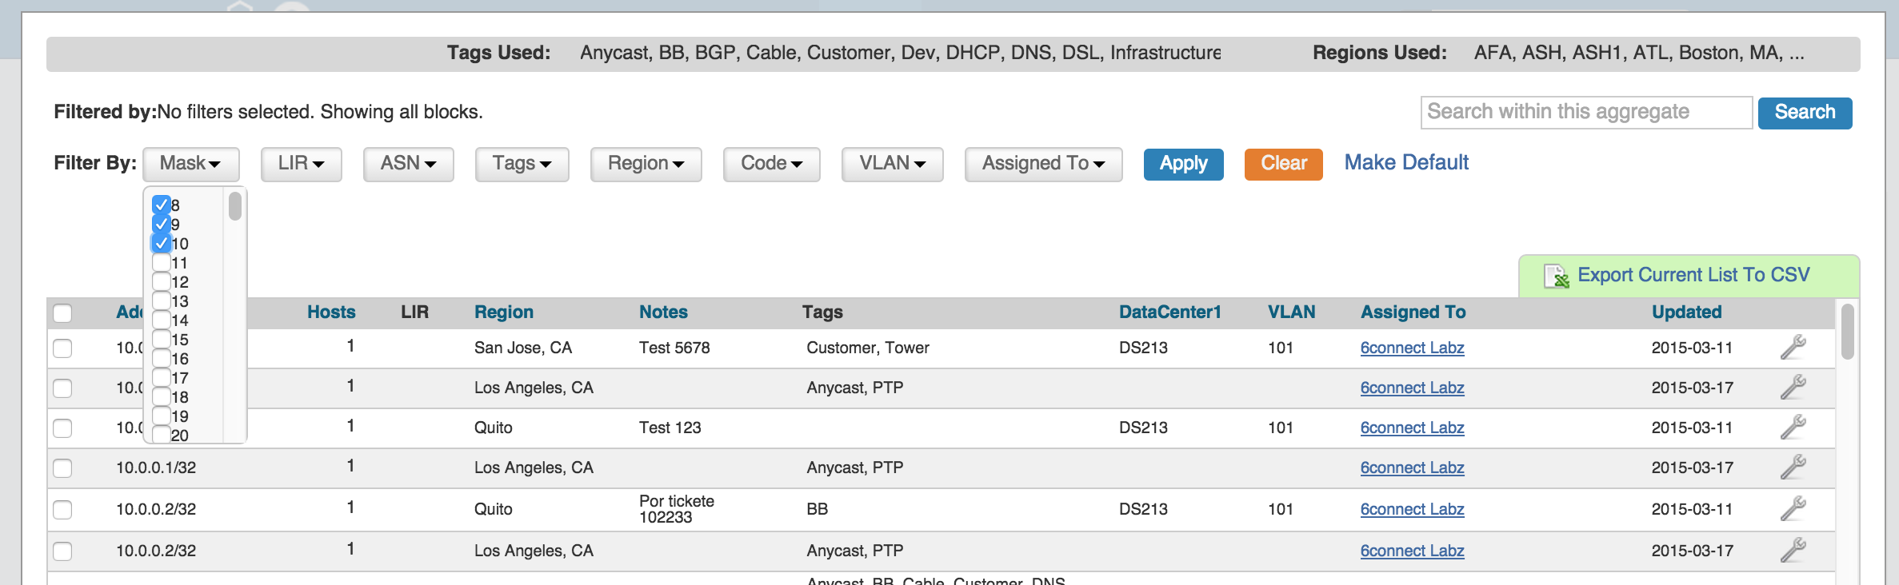Open wrench edit icon for Test 123 row
This screenshot has width=1899, height=585.
coord(1793,428)
